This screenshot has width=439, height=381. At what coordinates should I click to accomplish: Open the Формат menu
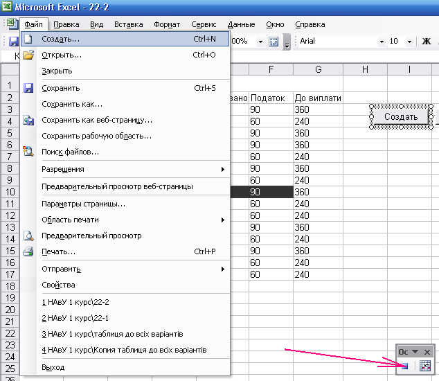167,24
